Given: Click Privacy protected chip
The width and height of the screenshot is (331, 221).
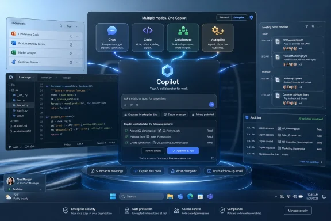Looking at the screenshot, I should click(x=203, y=115).
